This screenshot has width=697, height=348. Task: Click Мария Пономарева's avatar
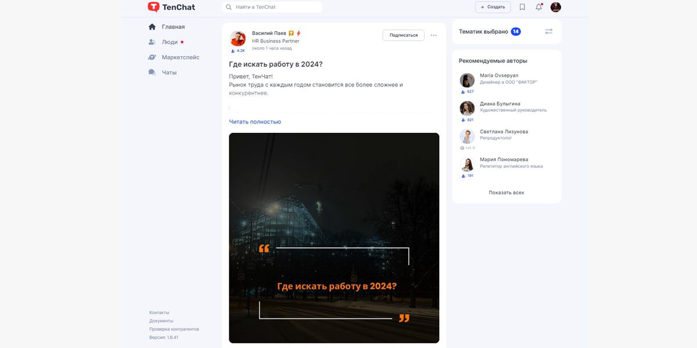(x=467, y=164)
